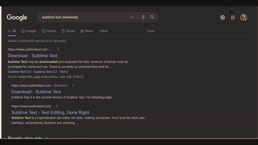Start voice search with microphone icon
This screenshot has height=145, width=258.
click(144, 17)
